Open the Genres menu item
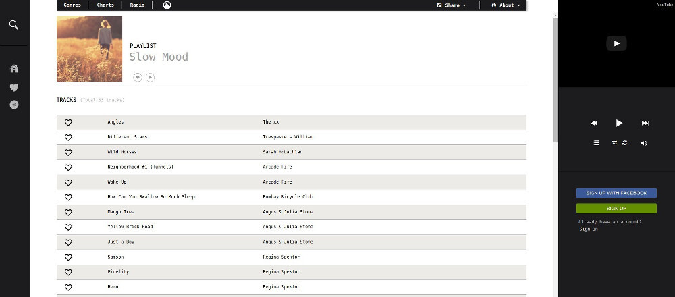 click(72, 5)
